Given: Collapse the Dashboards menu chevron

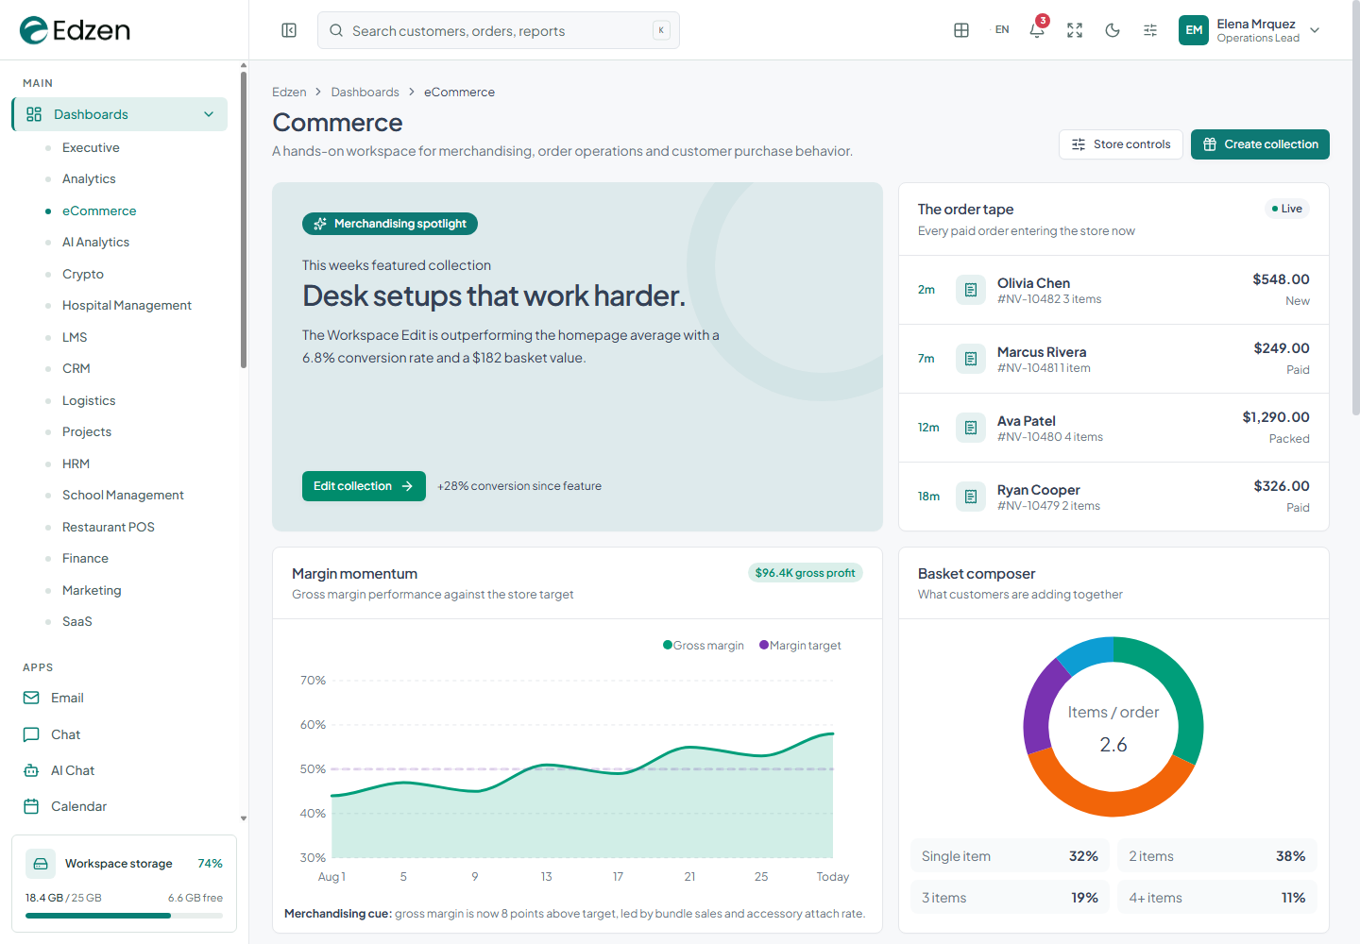Looking at the screenshot, I should [x=209, y=114].
